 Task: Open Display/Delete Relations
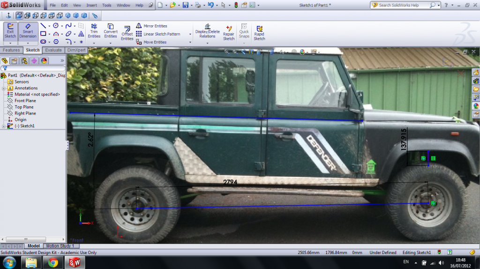coord(208,31)
